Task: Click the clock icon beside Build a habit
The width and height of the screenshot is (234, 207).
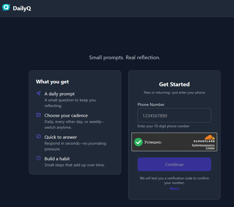Action: (39, 158)
